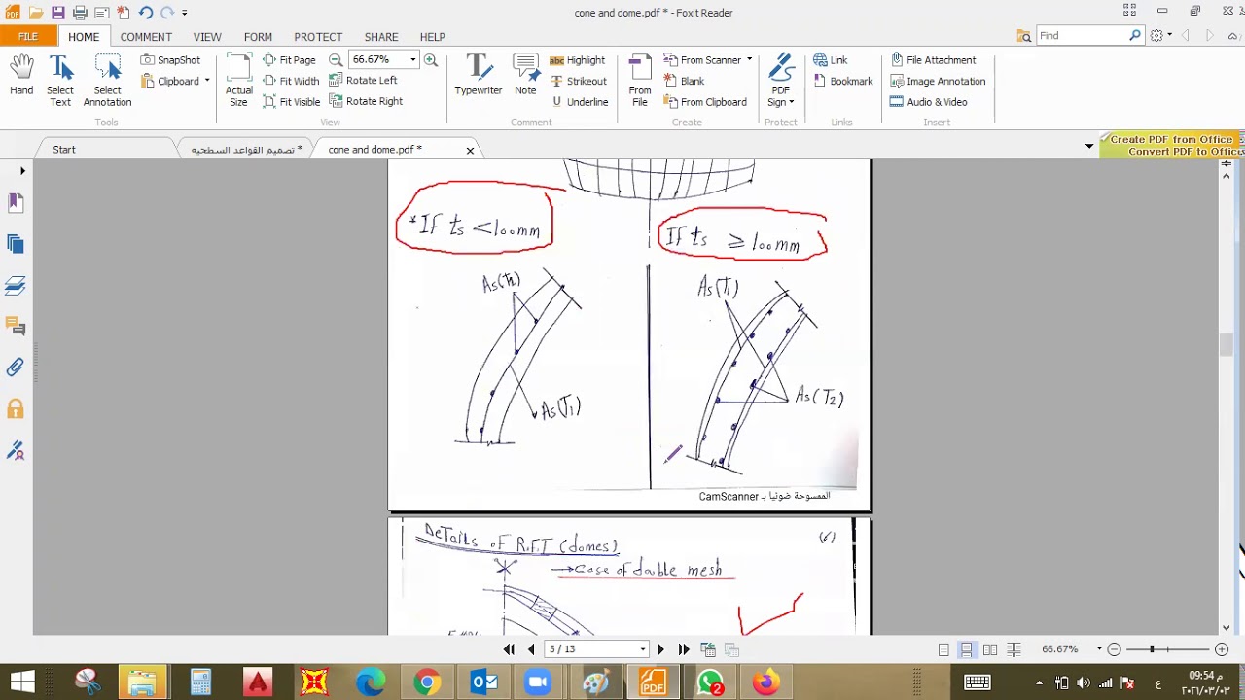Add a Bookmark
Viewport: 1245px width, 700px height.
pyautogui.click(x=842, y=81)
